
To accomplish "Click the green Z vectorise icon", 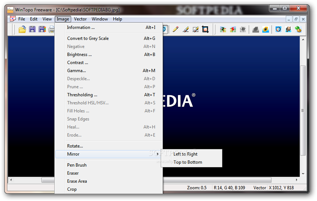I will (x=223, y=29).
